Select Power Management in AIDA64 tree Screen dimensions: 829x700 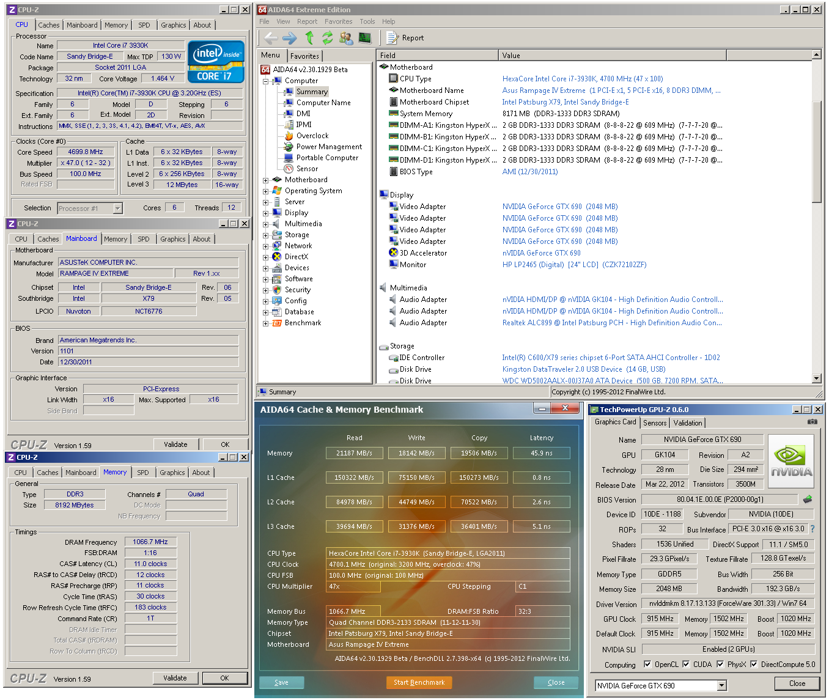329,147
